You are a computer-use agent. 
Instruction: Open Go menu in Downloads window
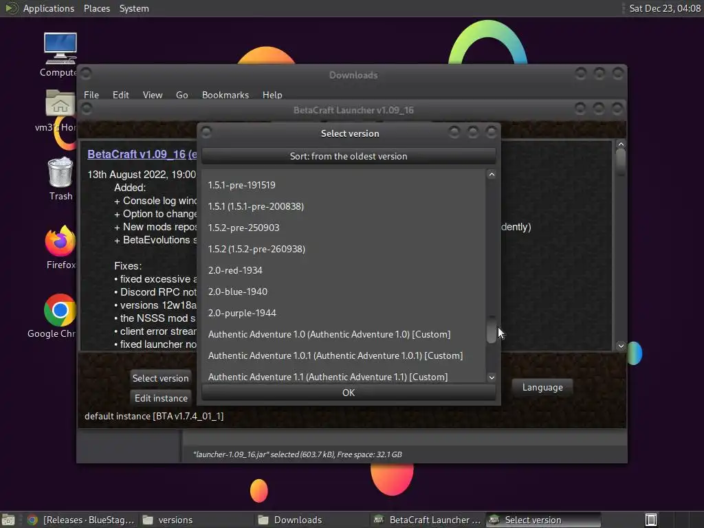click(x=181, y=95)
